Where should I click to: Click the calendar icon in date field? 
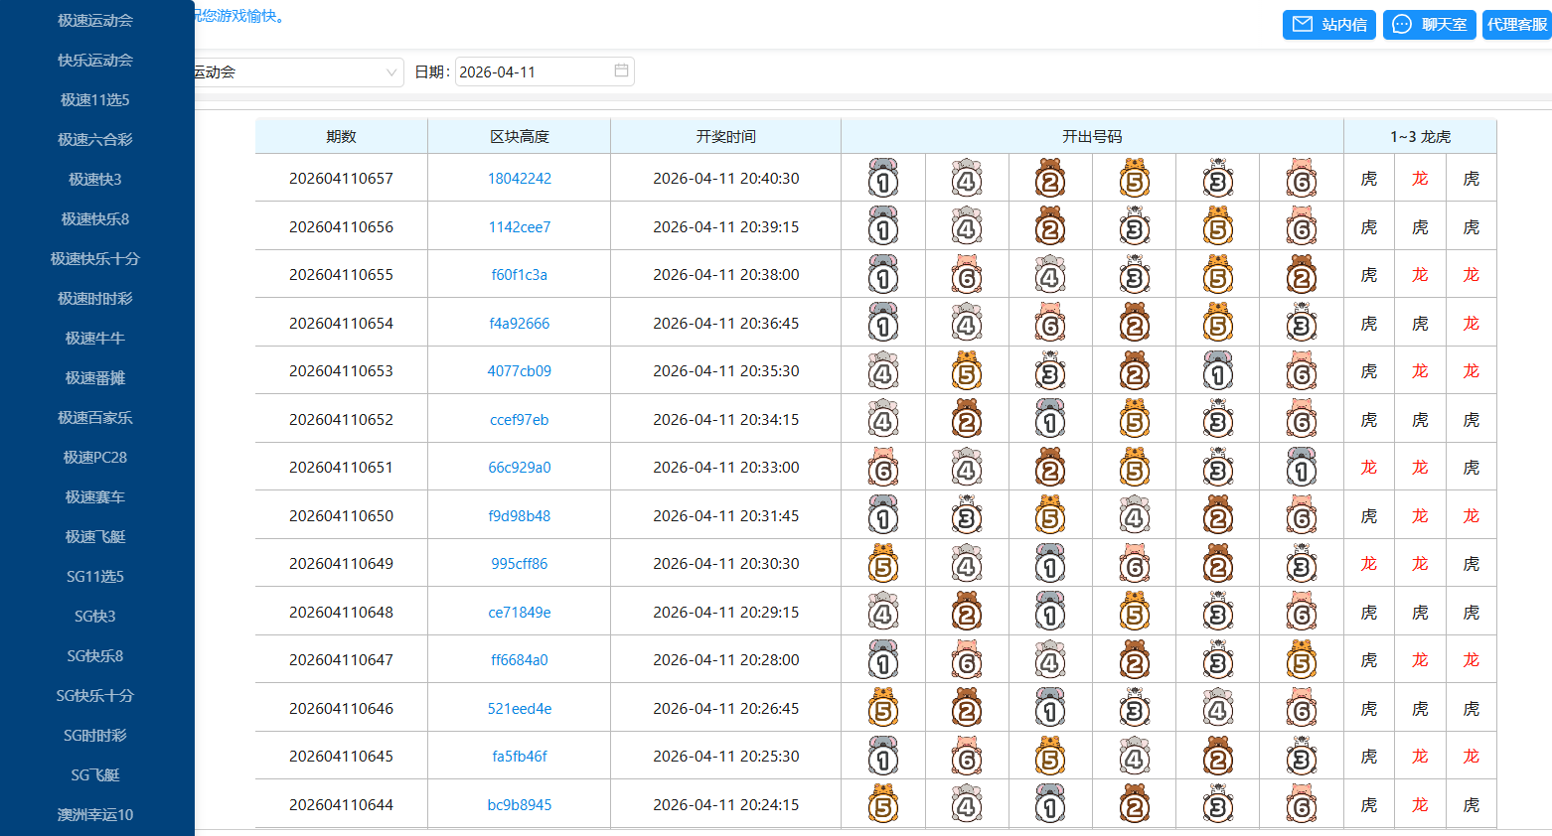pyautogui.click(x=621, y=71)
